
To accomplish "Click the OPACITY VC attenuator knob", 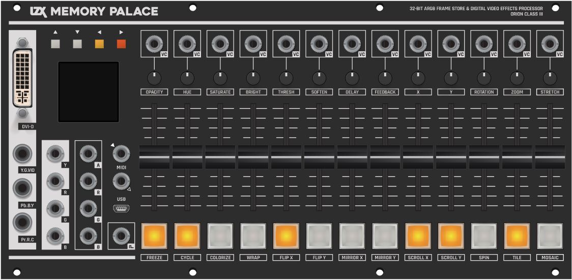I will [154, 78].
